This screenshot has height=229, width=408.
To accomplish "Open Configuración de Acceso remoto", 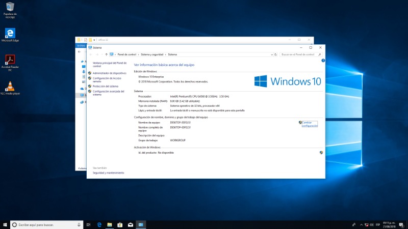I will pos(106,79).
